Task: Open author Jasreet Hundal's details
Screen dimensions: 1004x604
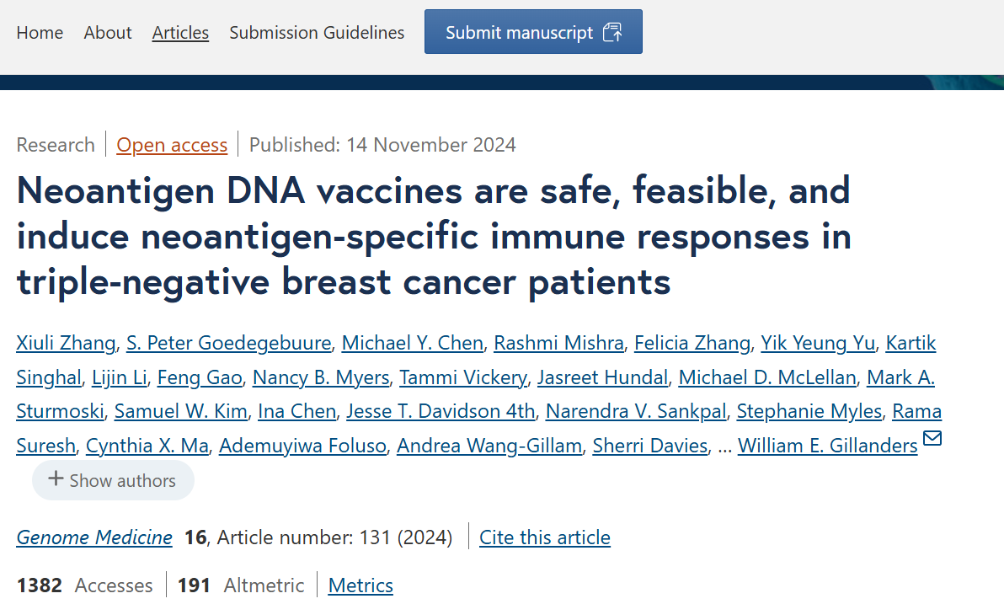Action: click(x=602, y=378)
